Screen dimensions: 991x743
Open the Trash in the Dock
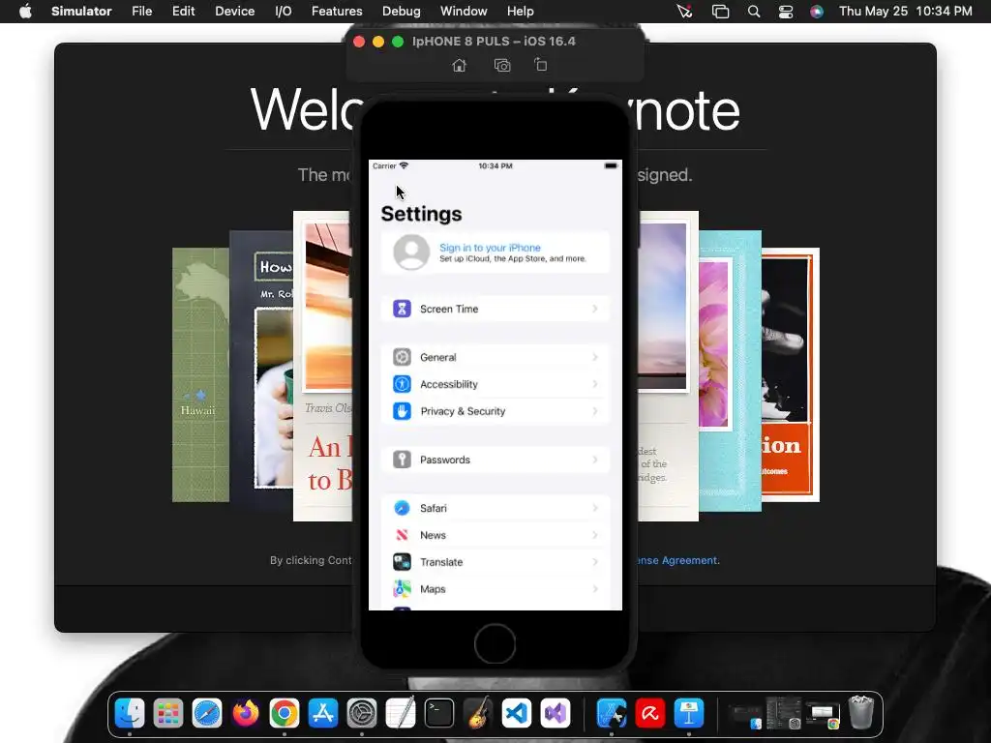click(x=860, y=713)
